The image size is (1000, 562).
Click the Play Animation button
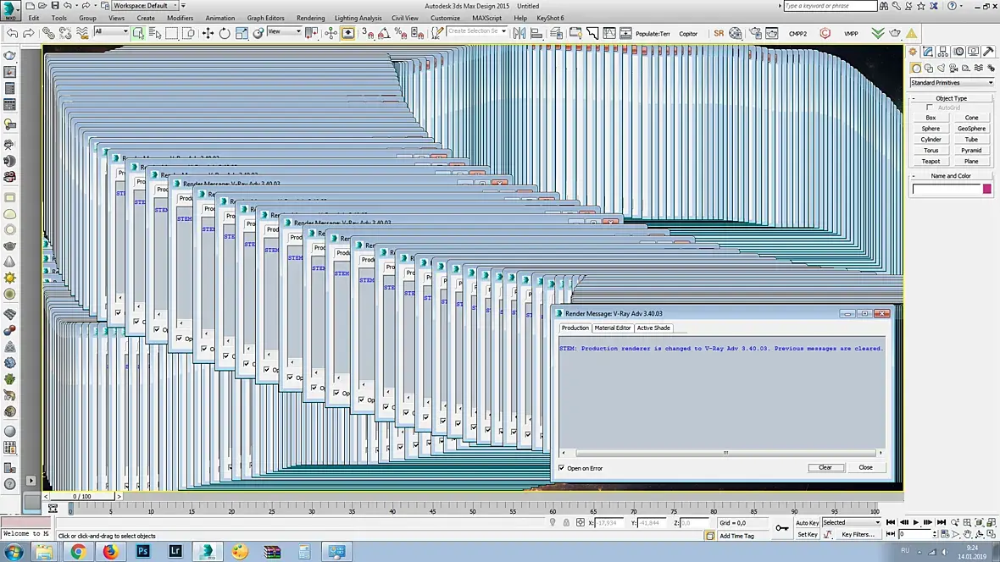[916, 522]
